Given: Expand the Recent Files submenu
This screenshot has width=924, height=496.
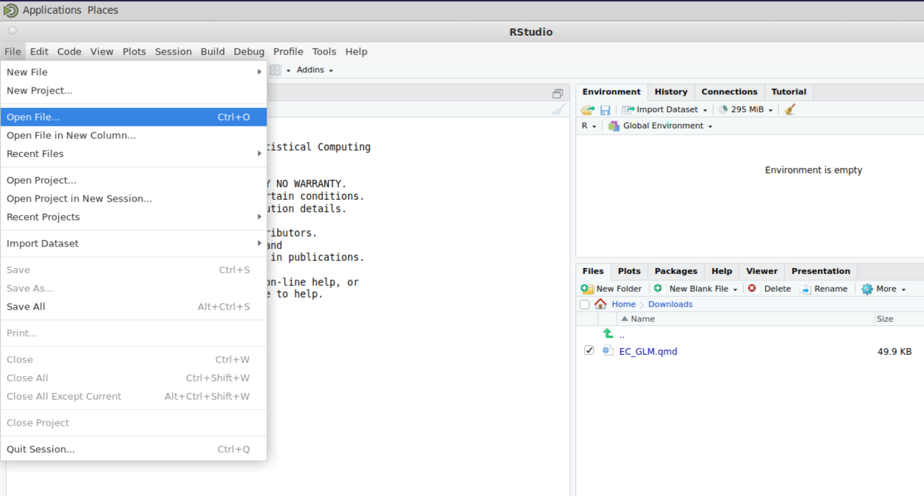Looking at the screenshot, I should (x=133, y=154).
